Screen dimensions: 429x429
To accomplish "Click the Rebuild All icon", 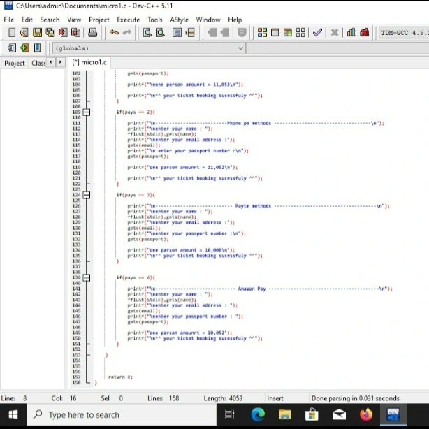I will pos(300,33).
